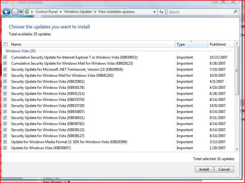Uncheck security update KB935807
This screenshot has height=183, width=245.
[x=5, y=111]
